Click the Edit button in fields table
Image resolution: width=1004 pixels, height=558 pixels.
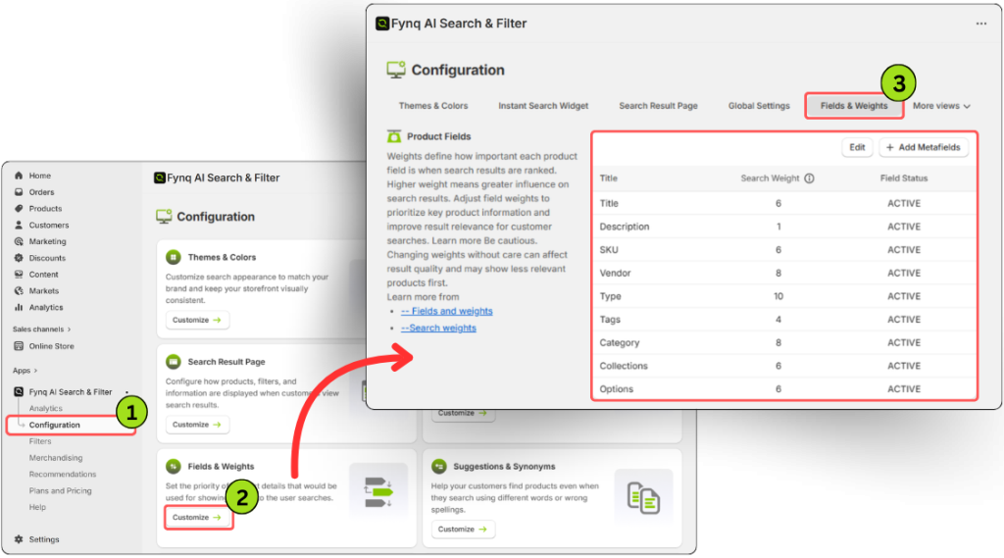click(x=857, y=147)
